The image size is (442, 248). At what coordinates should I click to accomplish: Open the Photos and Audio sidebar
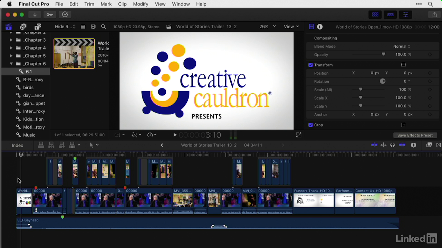coord(23,27)
